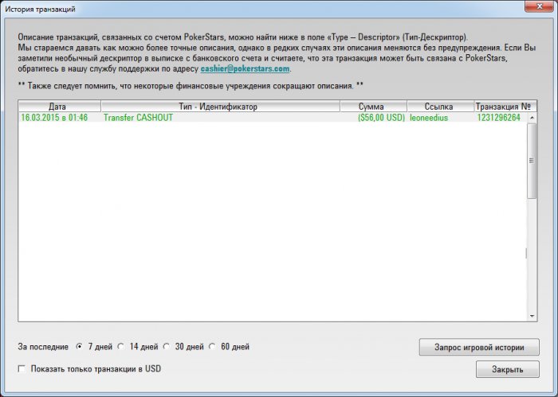Select the Transfer CASHOUT transaction cell
The image size is (558, 397).
click(138, 118)
